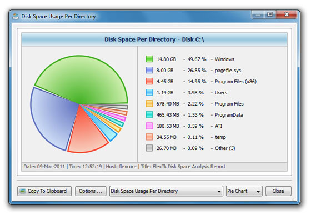Click the 'Title: FlexTk Disk Space Analysis Report' entry

click(183, 167)
